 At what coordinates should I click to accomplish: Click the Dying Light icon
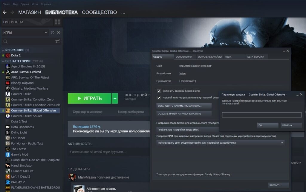[x=8, y=133]
